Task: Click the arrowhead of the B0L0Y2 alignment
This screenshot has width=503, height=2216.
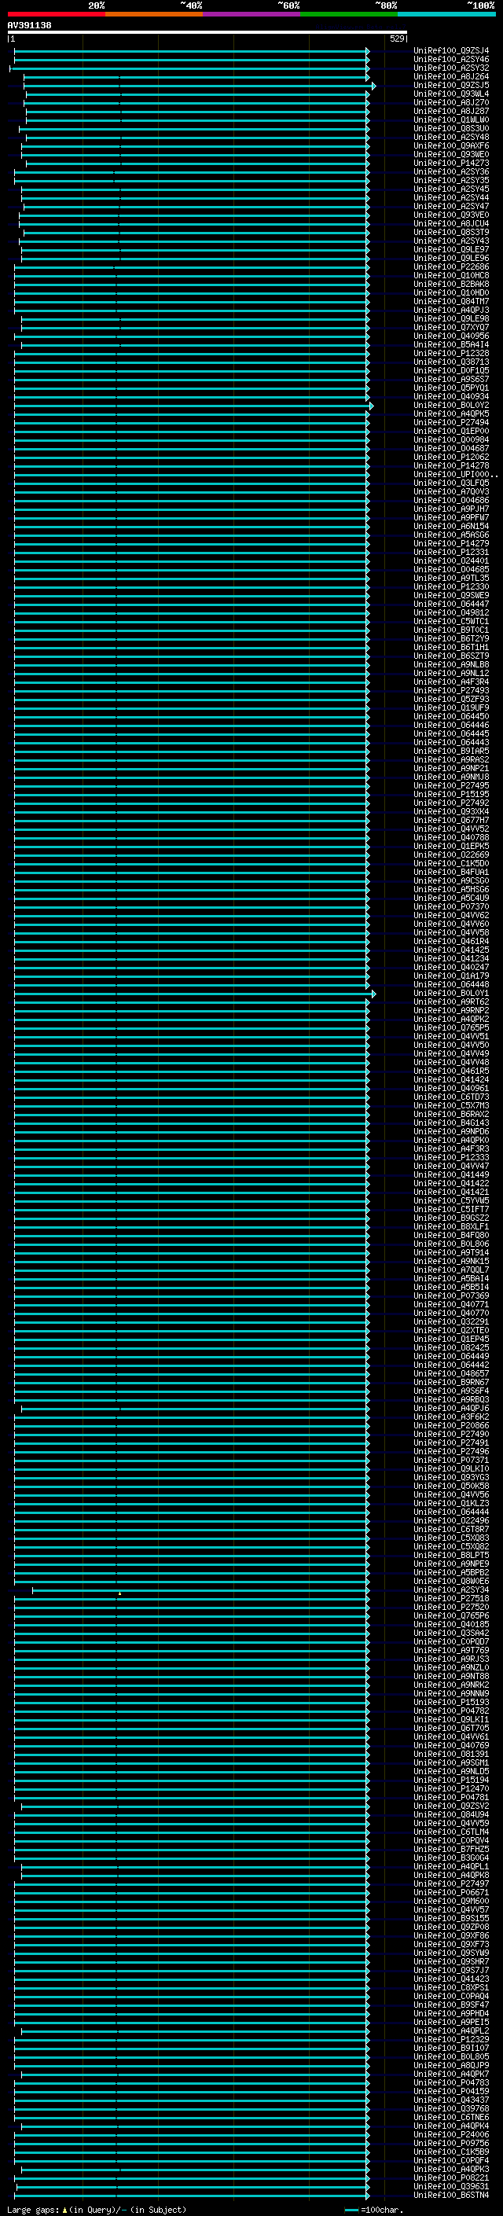Action: [372, 406]
